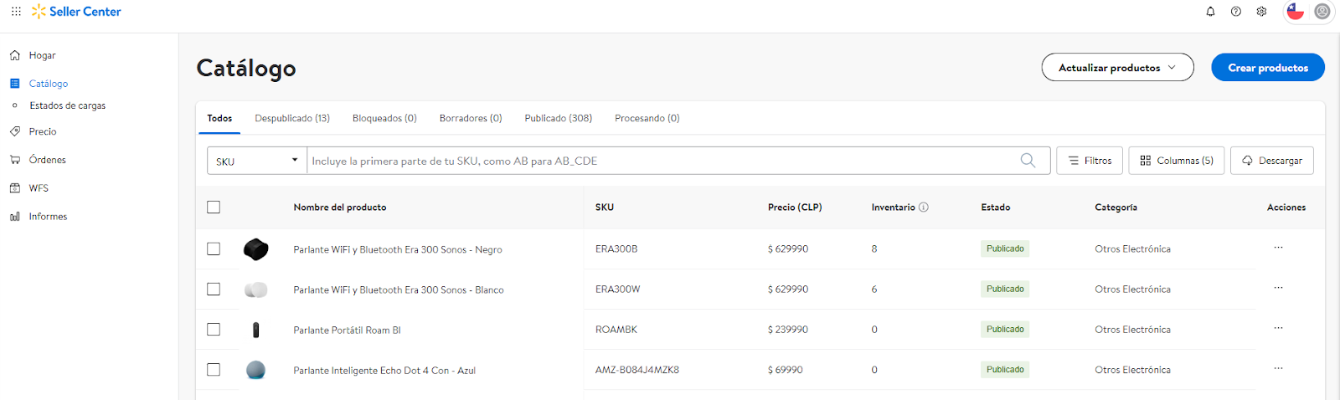The width and height of the screenshot is (1340, 400).
Task: Open the help question mark icon
Action: (x=1236, y=12)
